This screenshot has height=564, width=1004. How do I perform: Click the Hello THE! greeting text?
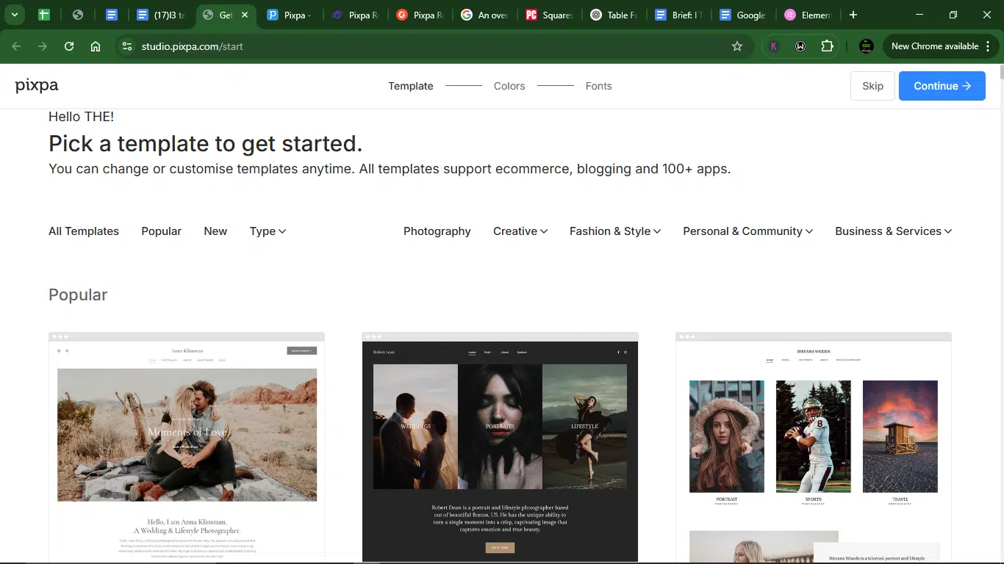[81, 116]
